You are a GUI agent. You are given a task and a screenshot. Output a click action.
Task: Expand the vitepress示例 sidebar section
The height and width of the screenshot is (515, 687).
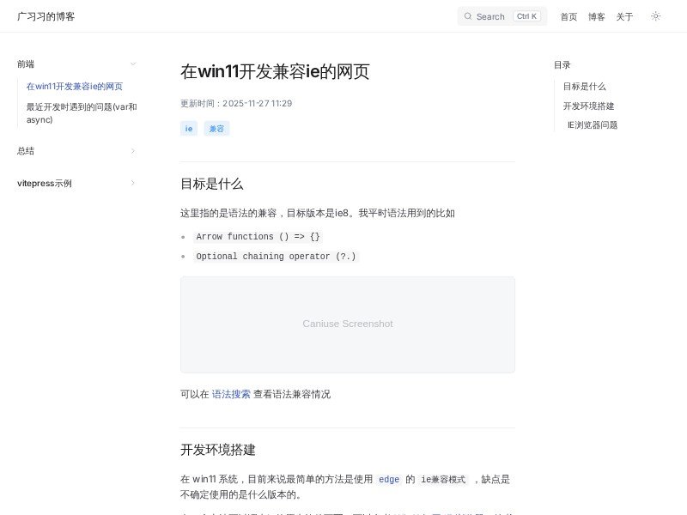pos(132,183)
